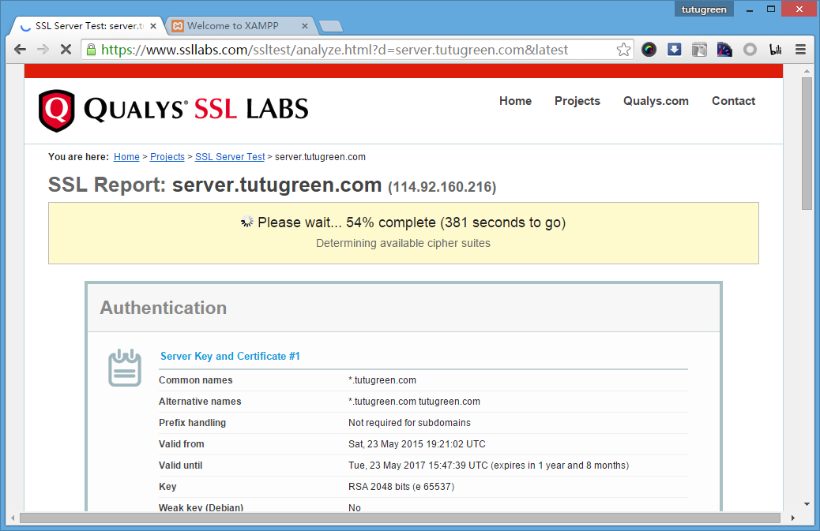Click the scrollbar down arrow
Screen dimensions: 820x531
pyautogui.click(x=807, y=504)
